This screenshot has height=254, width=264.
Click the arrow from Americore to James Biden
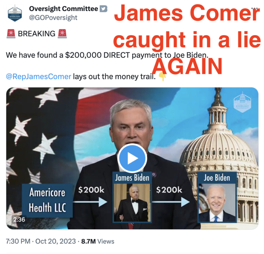90,202
